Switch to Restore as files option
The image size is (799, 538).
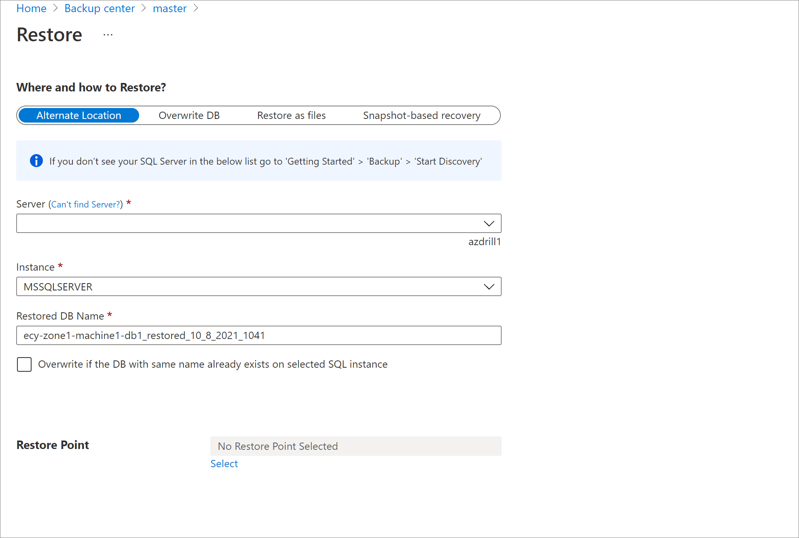pos(291,115)
